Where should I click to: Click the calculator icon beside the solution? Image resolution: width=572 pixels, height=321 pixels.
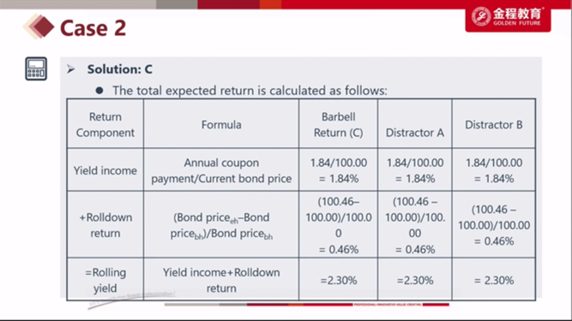(36, 68)
